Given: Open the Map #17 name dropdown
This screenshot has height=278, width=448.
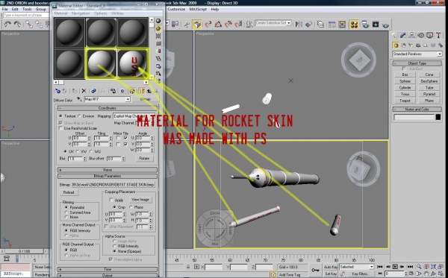Looking at the screenshot, I should 128,99.
